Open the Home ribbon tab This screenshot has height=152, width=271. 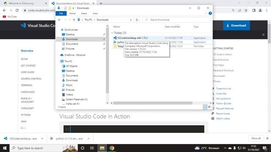click(72, 14)
